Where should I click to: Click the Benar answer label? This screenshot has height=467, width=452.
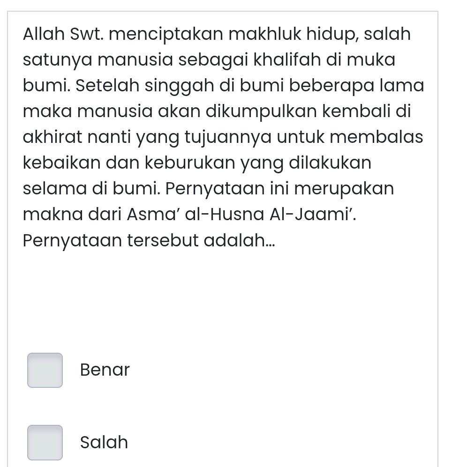[105, 370]
